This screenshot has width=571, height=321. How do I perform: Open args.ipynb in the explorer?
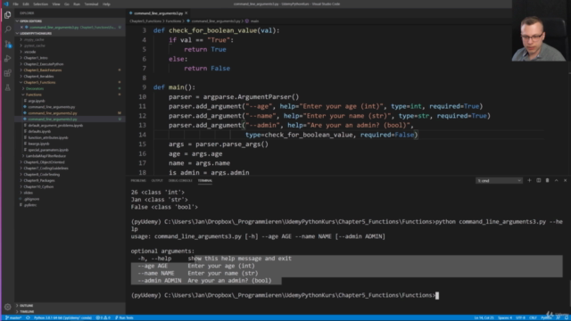click(x=37, y=101)
